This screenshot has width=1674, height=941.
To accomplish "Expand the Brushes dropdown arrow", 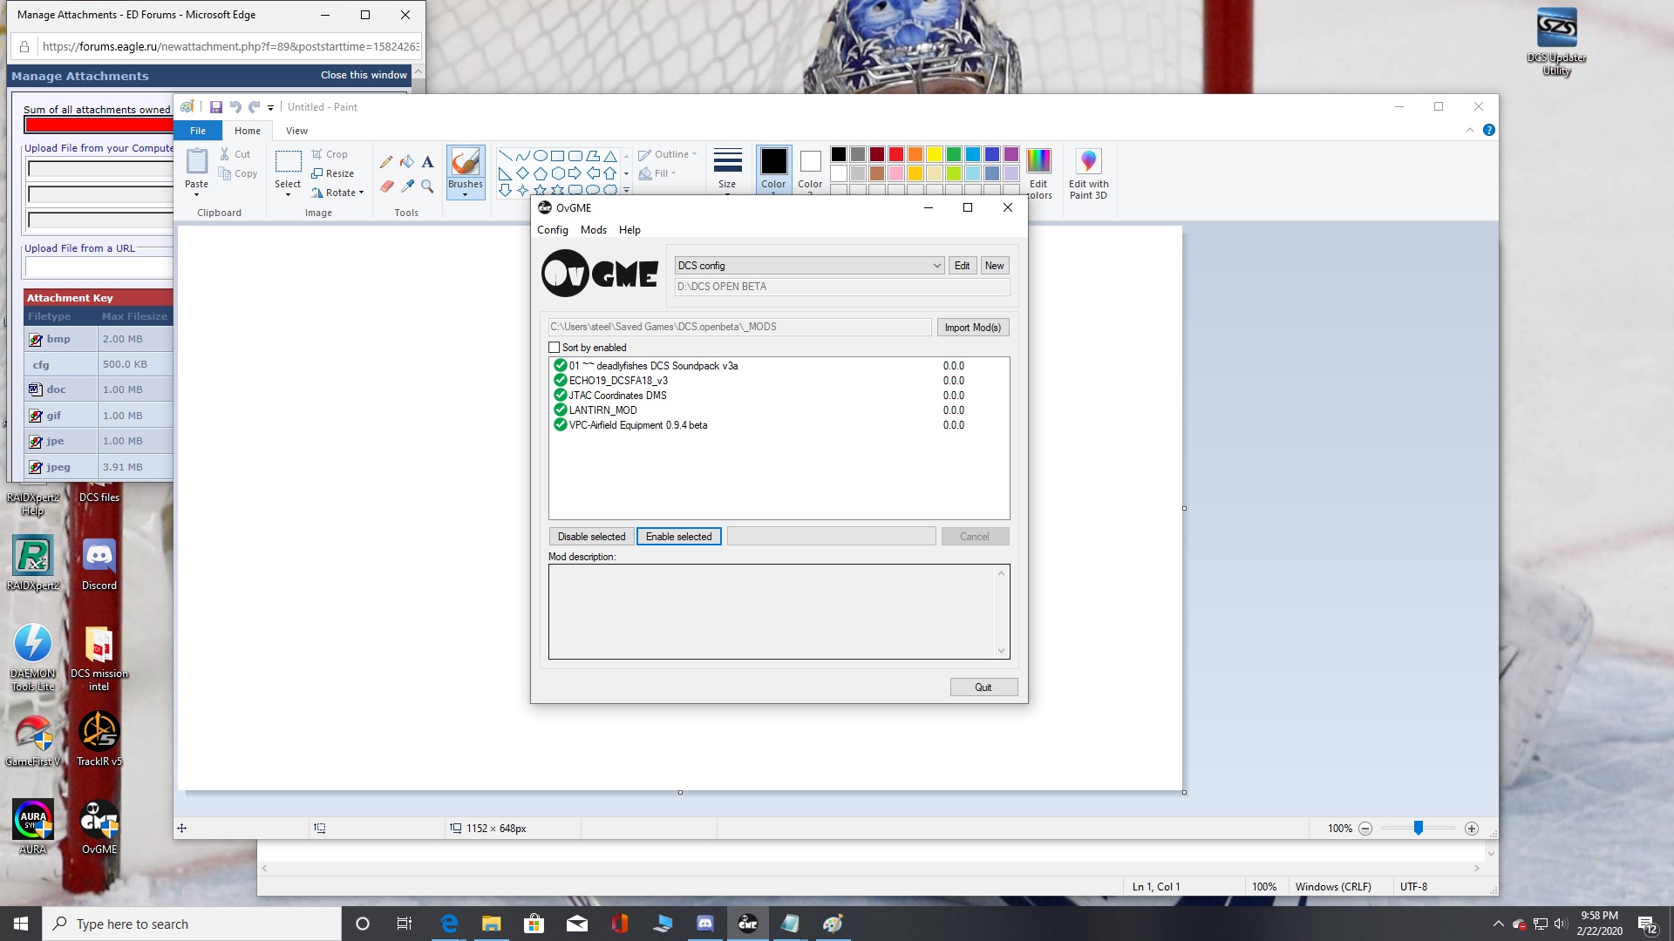I will (x=466, y=195).
